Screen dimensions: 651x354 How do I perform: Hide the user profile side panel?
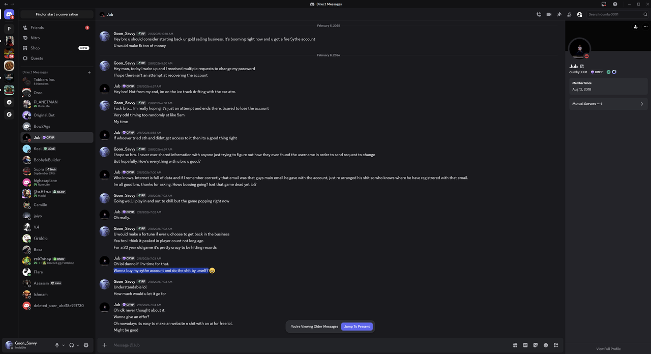[x=579, y=14]
